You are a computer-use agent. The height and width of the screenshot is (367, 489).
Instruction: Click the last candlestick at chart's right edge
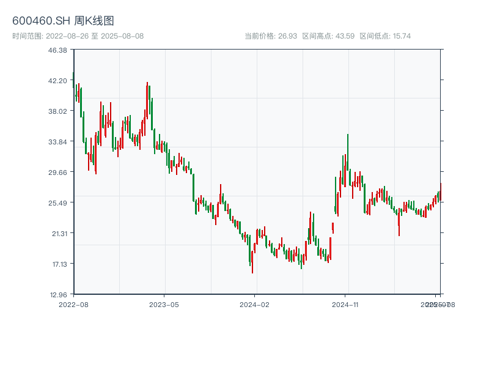click(x=440, y=193)
